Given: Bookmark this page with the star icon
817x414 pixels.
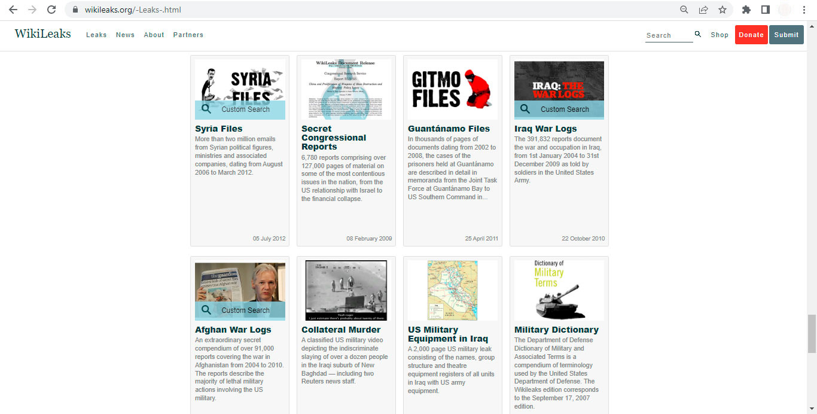Looking at the screenshot, I should (x=723, y=10).
